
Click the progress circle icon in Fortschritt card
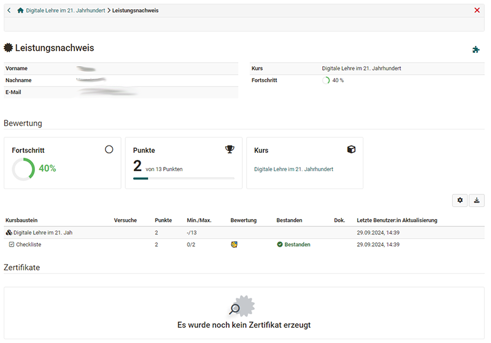coord(109,149)
